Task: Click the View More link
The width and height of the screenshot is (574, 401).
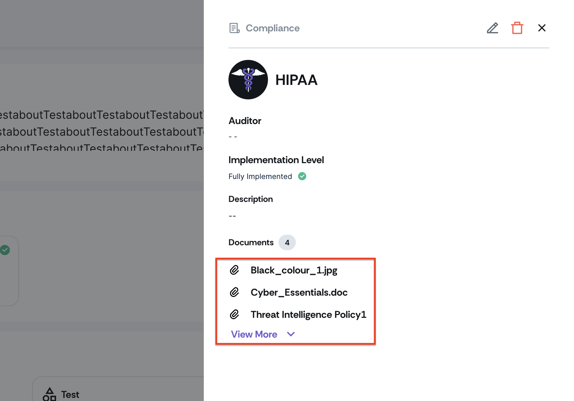Action: tap(254, 334)
